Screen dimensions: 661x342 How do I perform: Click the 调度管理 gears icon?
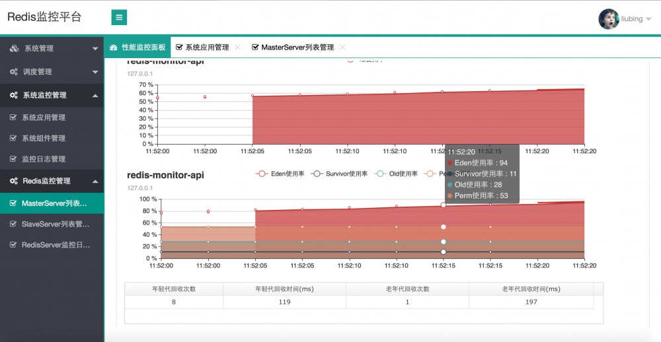tap(14, 72)
